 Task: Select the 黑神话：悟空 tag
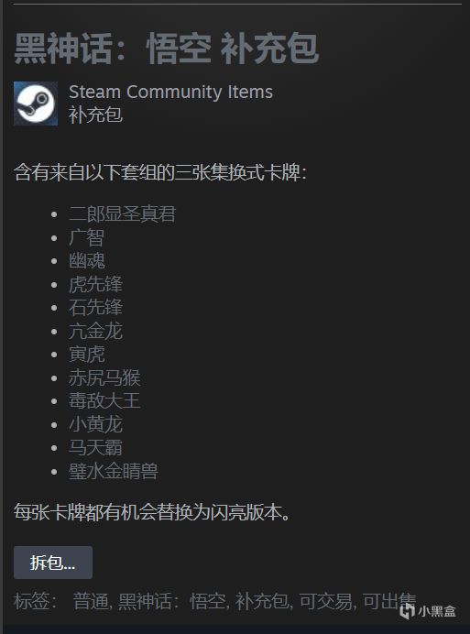coord(172,601)
